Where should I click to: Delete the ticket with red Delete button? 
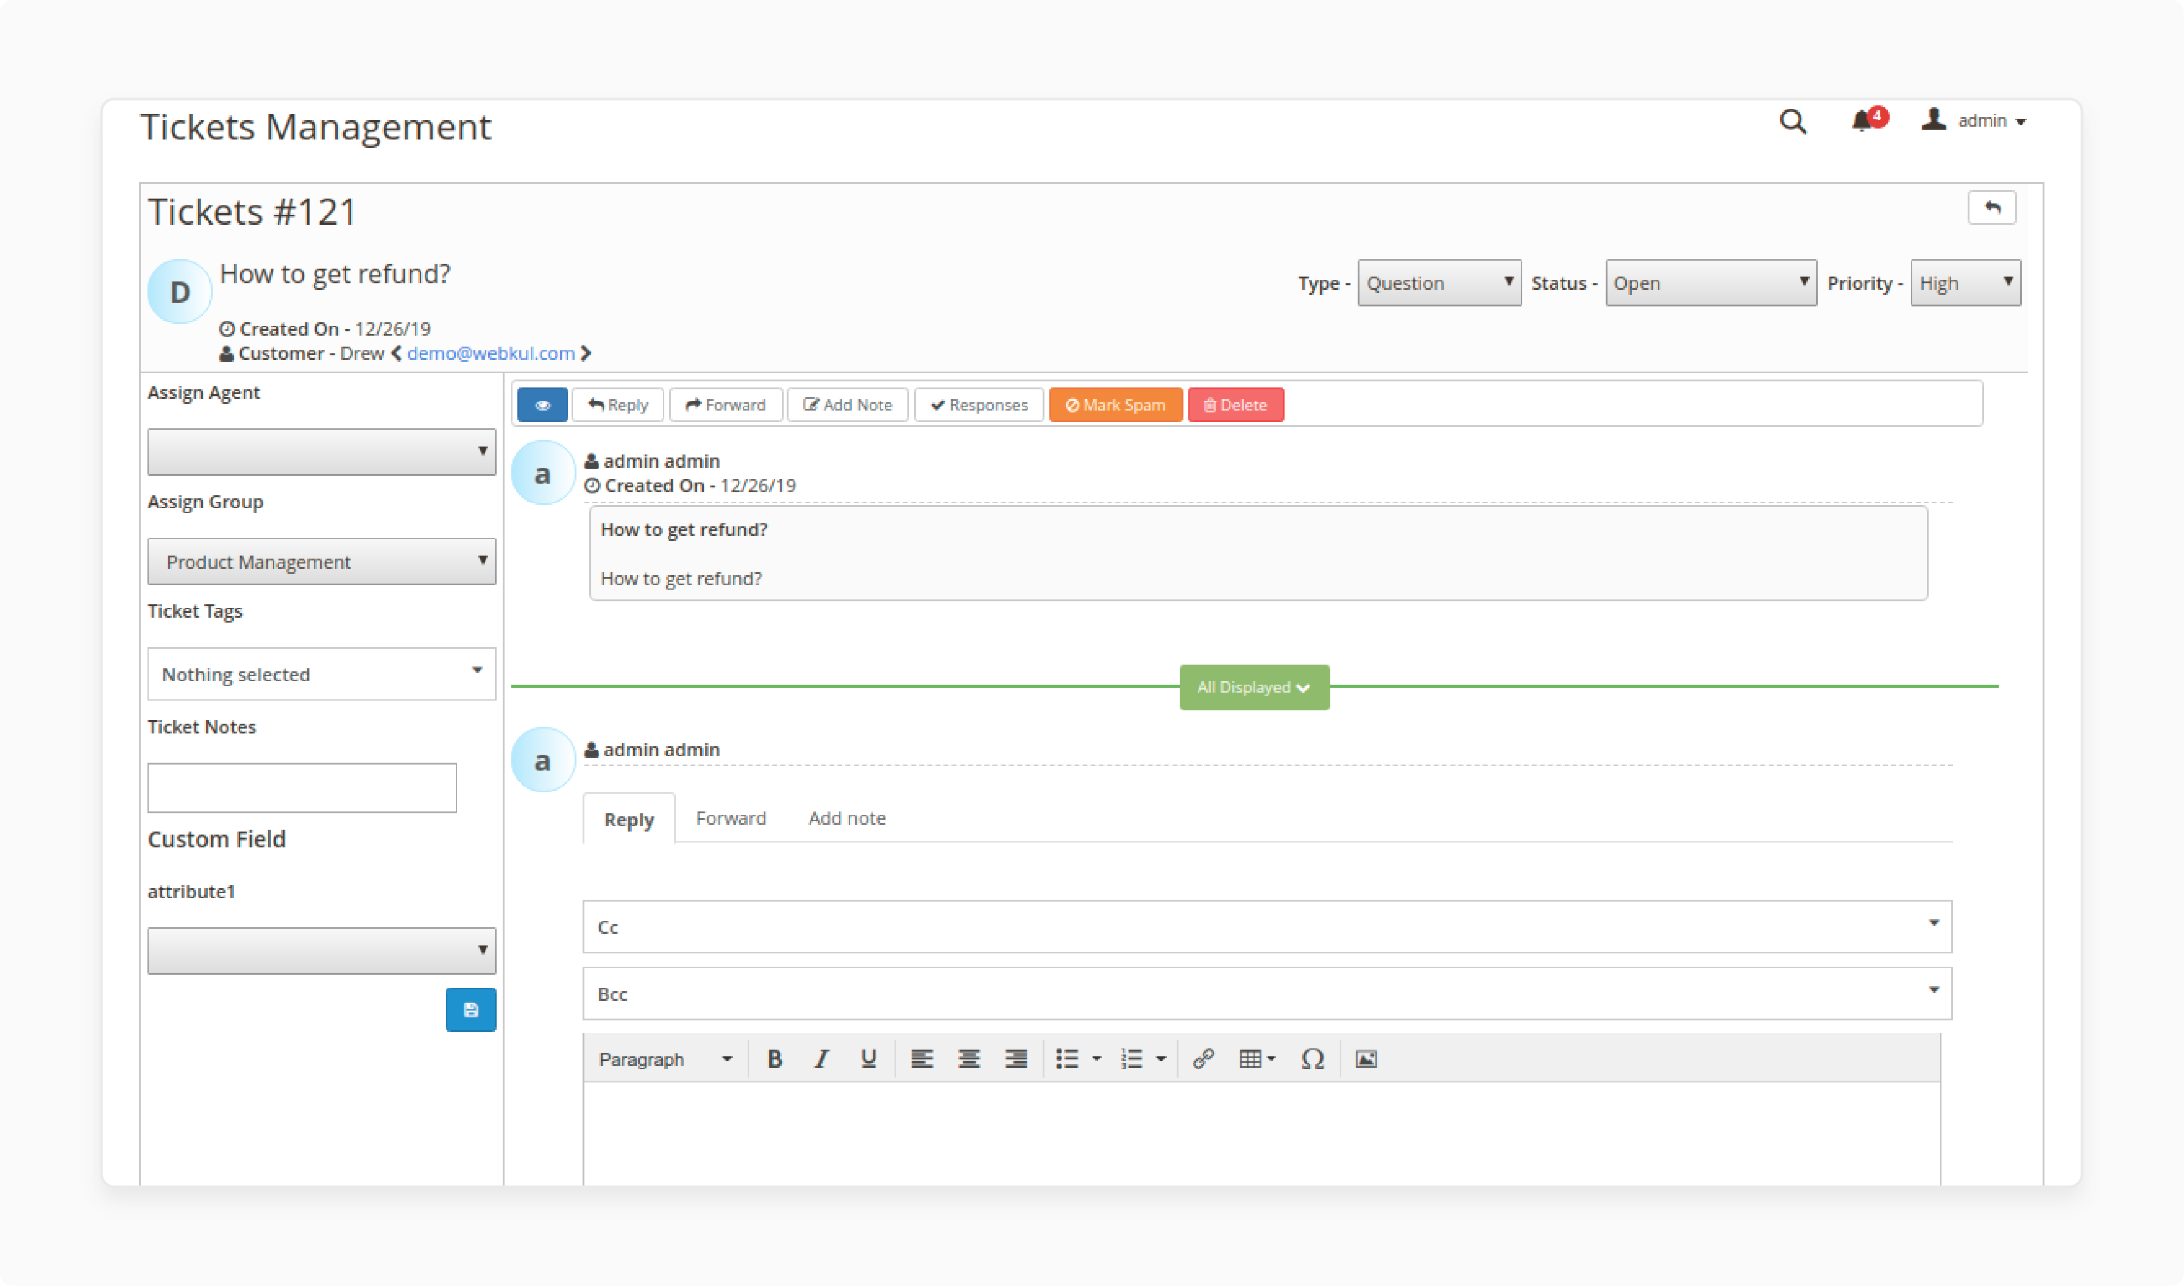click(1235, 405)
